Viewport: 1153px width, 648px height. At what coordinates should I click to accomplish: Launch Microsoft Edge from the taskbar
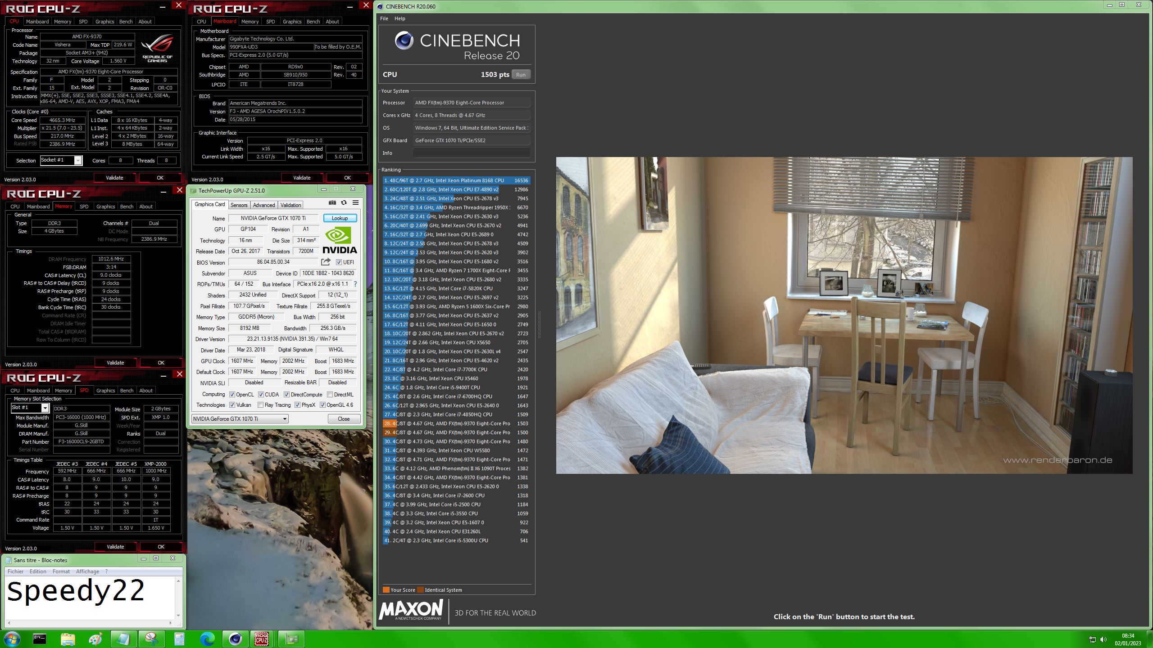[x=207, y=639]
